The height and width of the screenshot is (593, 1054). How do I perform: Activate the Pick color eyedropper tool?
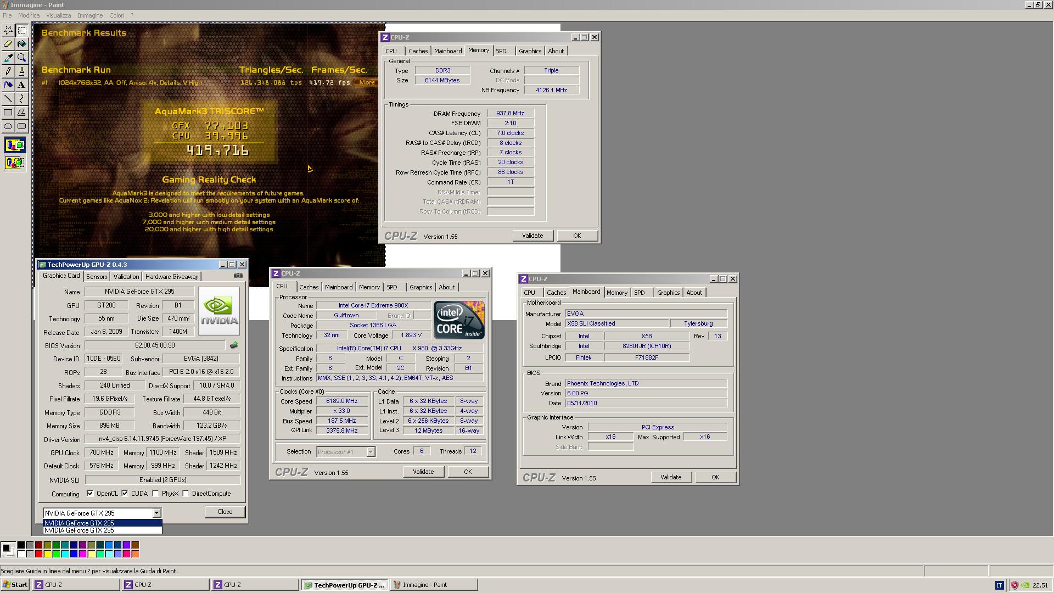click(x=8, y=58)
